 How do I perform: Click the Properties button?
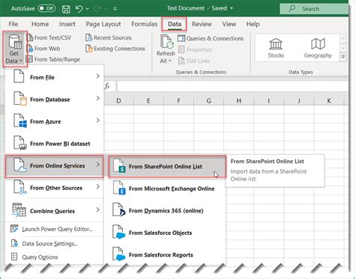(x=195, y=49)
